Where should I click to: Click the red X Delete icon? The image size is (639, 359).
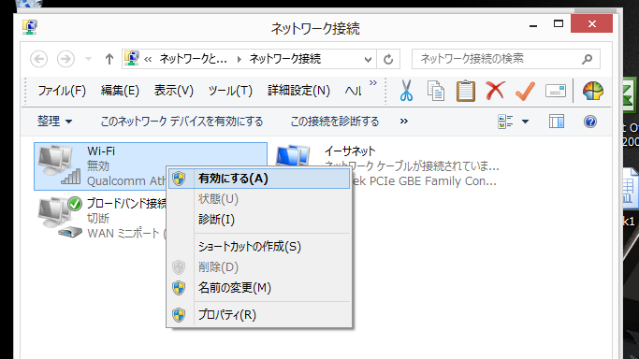click(x=495, y=91)
